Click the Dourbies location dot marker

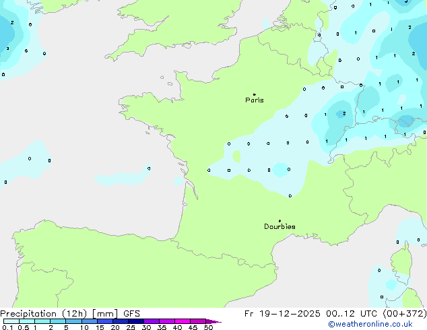[280, 221]
